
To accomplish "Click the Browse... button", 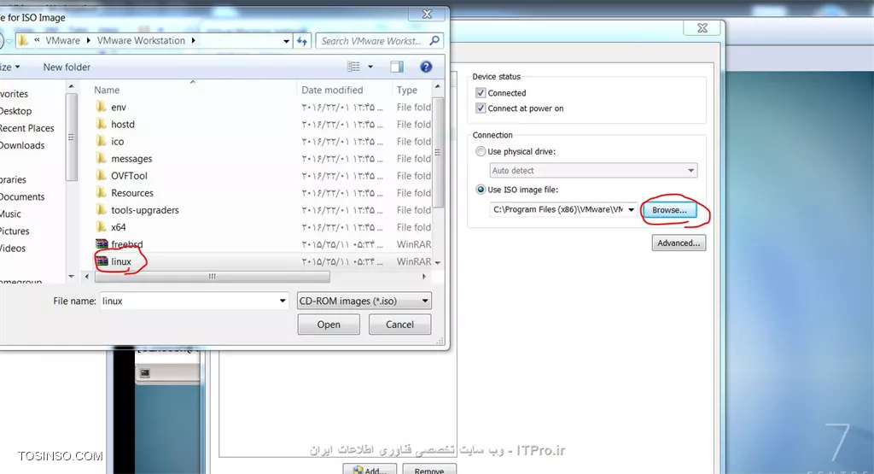I will [x=669, y=210].
